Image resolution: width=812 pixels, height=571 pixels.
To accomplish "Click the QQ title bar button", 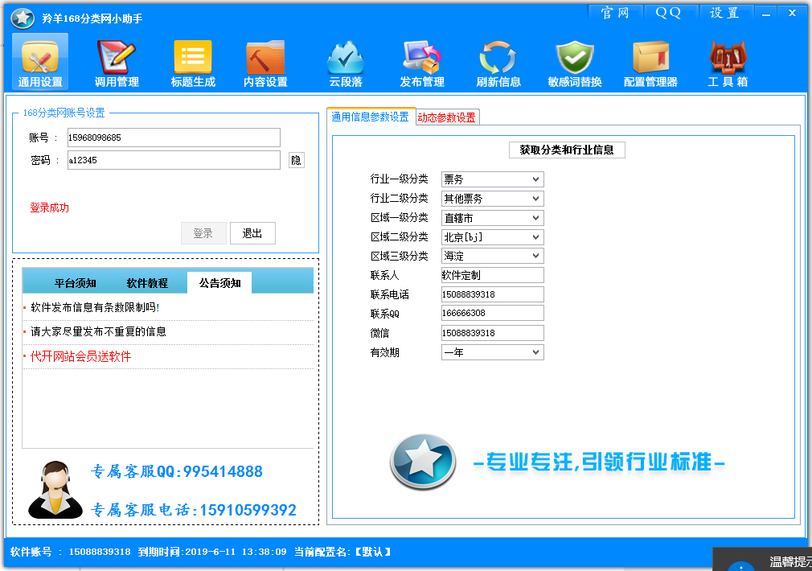I will (x=669, y=12).
